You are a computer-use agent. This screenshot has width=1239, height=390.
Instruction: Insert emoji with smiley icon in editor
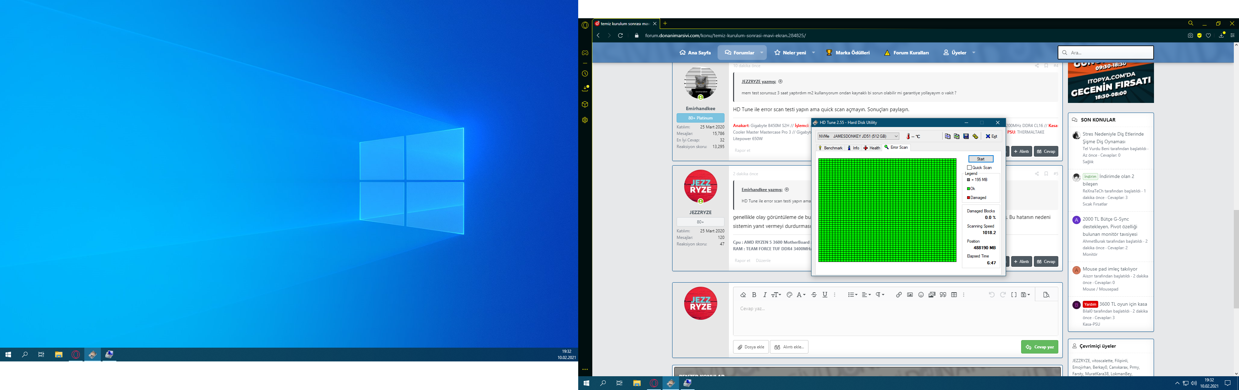[921, 295]
